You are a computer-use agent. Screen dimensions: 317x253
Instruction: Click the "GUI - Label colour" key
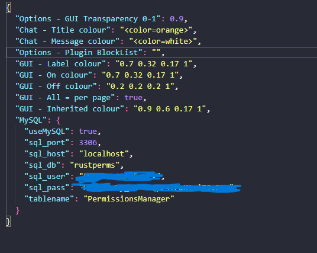click(61, 64)
